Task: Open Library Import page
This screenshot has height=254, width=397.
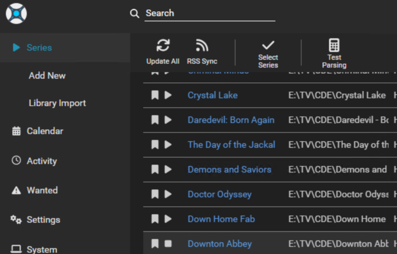Action: tap(57, 103)
